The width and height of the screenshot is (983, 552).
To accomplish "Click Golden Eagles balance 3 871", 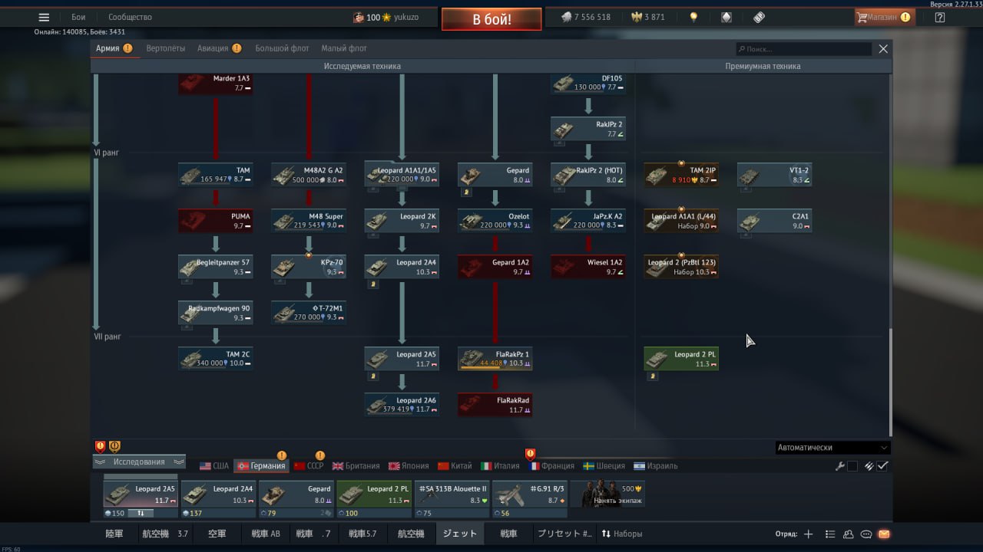I will pyautogui.click(x=648, y=17).
